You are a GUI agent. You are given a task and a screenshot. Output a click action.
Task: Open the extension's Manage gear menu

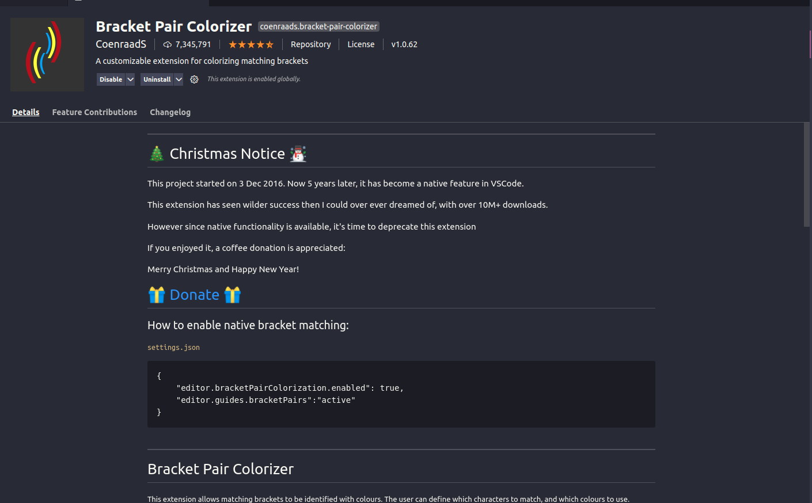(194, 79)
